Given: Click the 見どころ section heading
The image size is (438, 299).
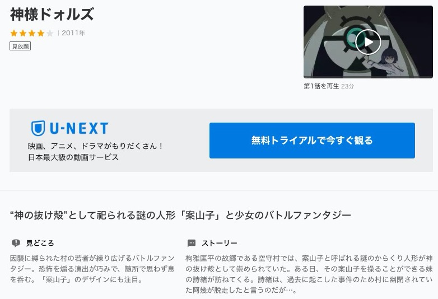Looking at the screenshot, I should pyautogui.click(x=40, y=243).
